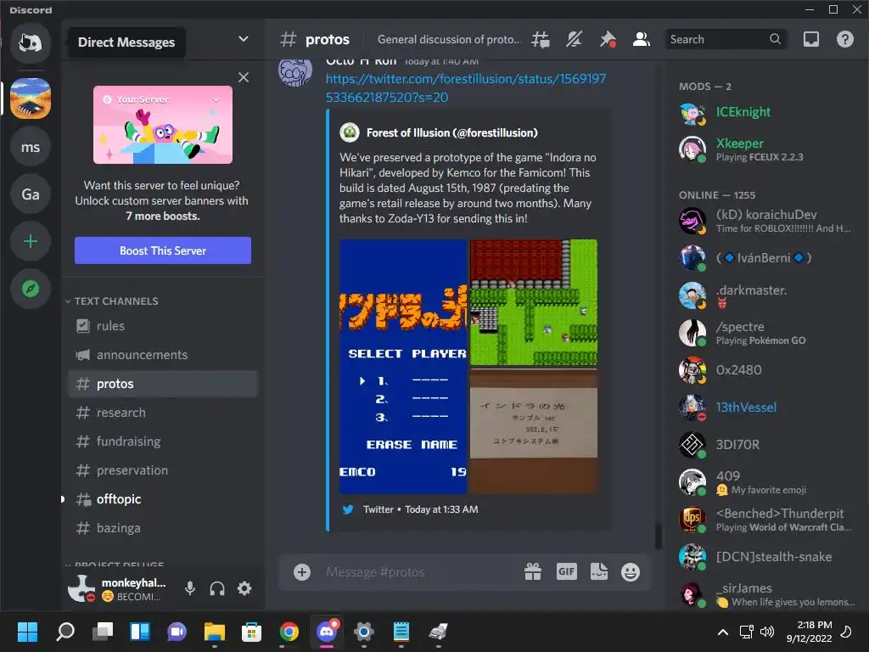Click the chat scrollbar thumb

pos(658,536)
